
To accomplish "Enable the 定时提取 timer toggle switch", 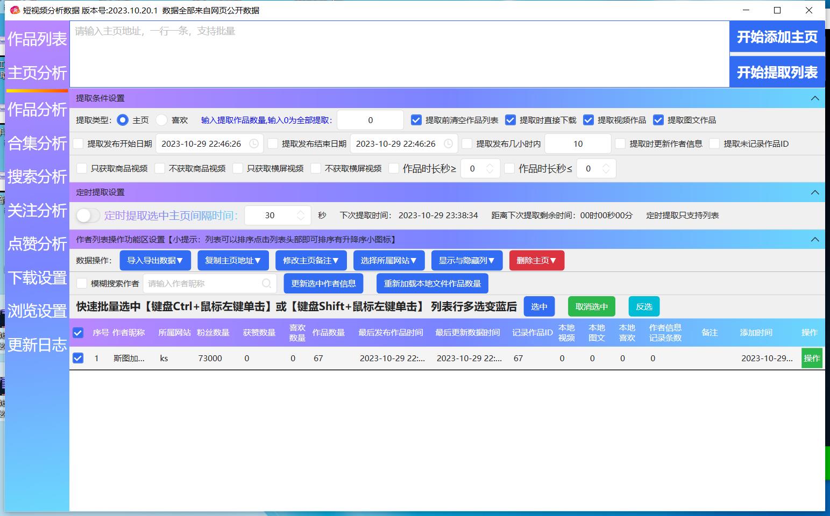I will [88, 215].
